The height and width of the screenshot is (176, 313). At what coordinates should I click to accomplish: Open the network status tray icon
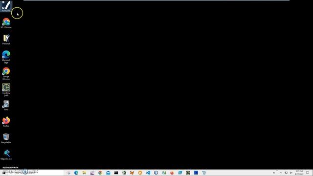[286, 173]
